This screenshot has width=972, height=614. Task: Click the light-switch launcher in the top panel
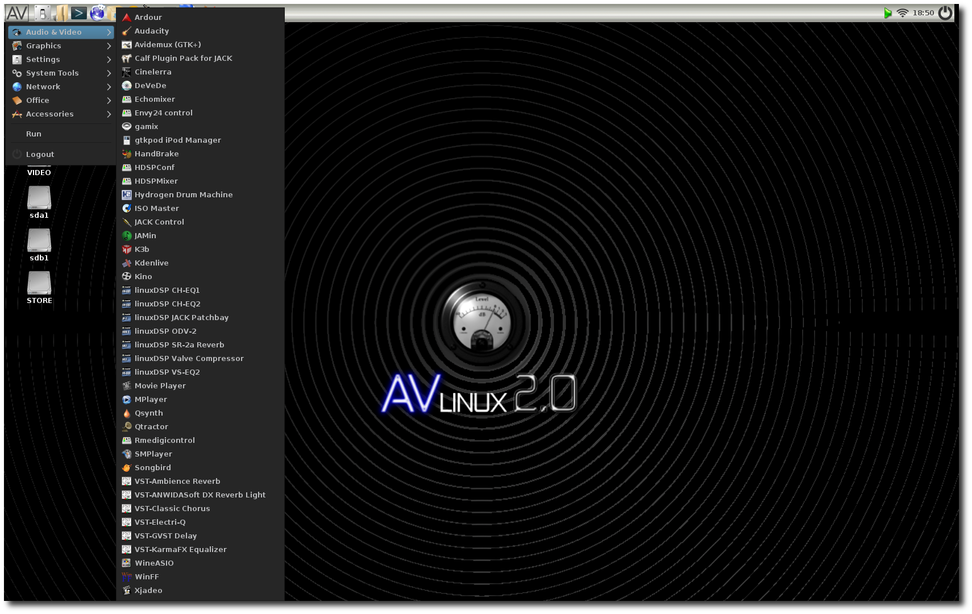tap(42, 13)
